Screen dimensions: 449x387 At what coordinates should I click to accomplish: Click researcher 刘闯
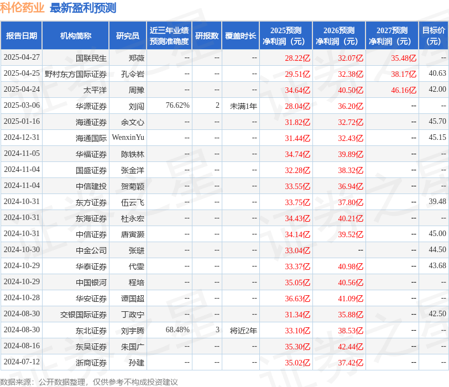tap(137, 106)
